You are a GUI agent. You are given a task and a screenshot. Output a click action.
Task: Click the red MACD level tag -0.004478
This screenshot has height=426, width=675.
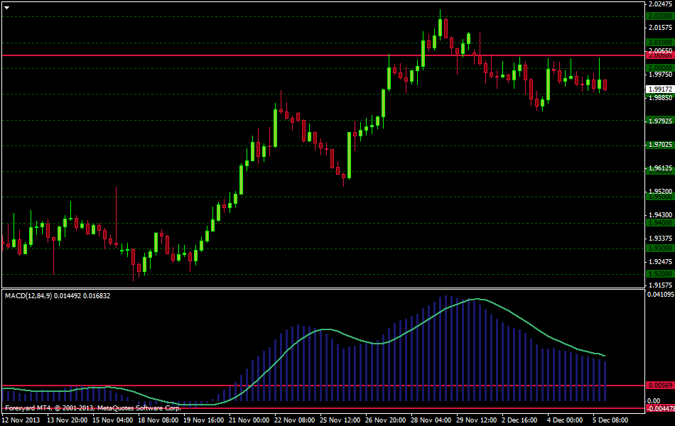[659, 408]
